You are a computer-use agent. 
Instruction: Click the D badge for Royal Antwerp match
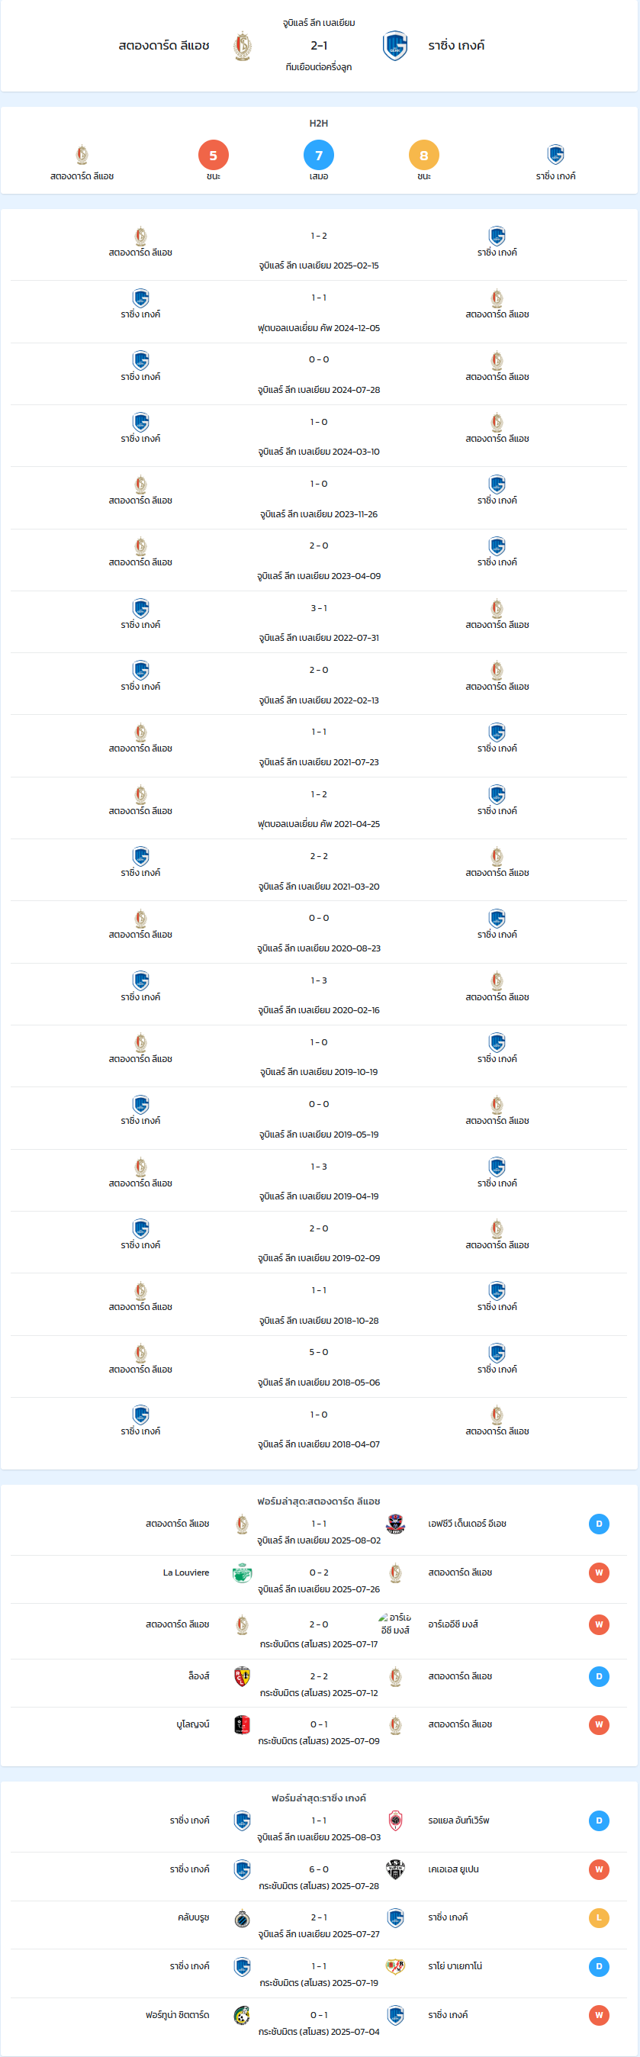click(x=599, y=1820)
